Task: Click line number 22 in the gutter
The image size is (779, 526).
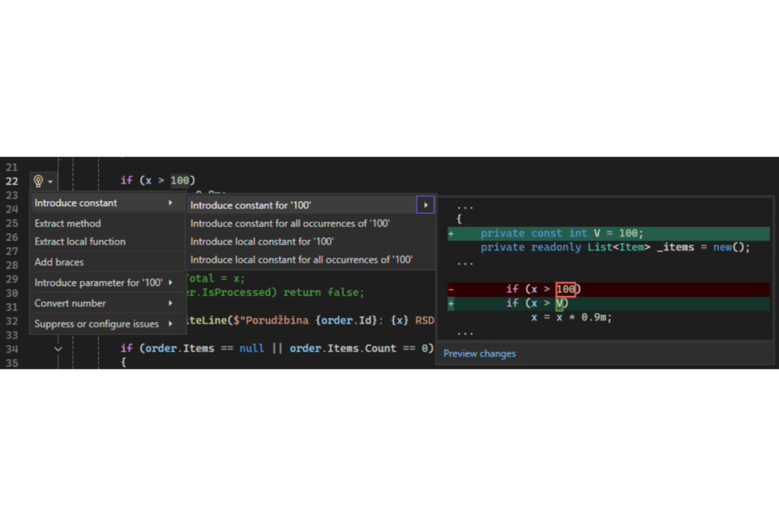Action: 11,181
